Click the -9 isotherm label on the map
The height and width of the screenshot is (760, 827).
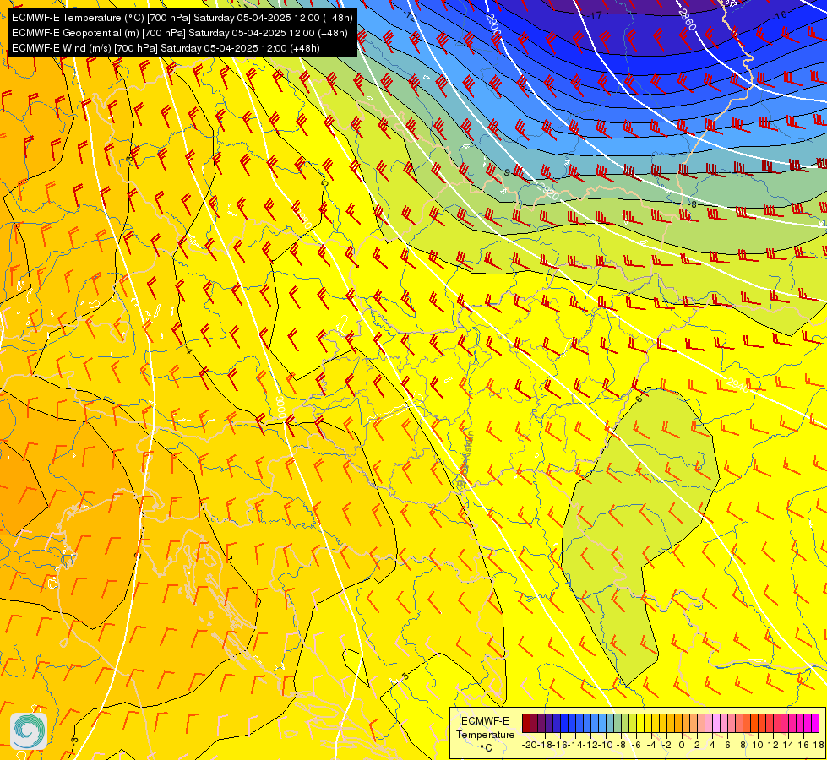coord(505,172)
